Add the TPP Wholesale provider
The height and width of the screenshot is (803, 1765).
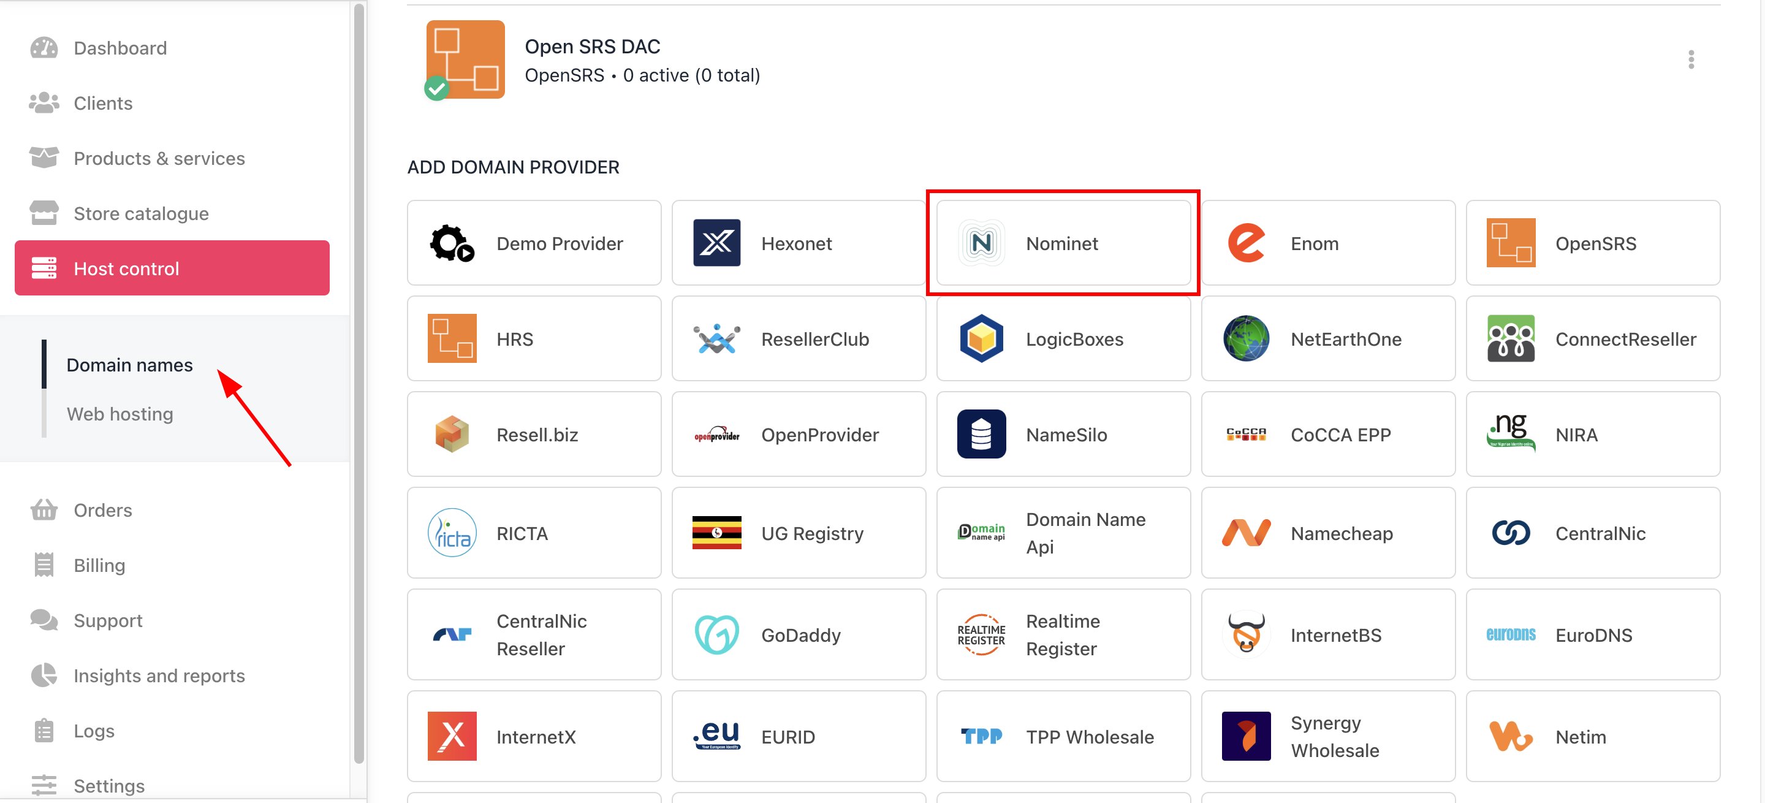[x=1063, y=737]
